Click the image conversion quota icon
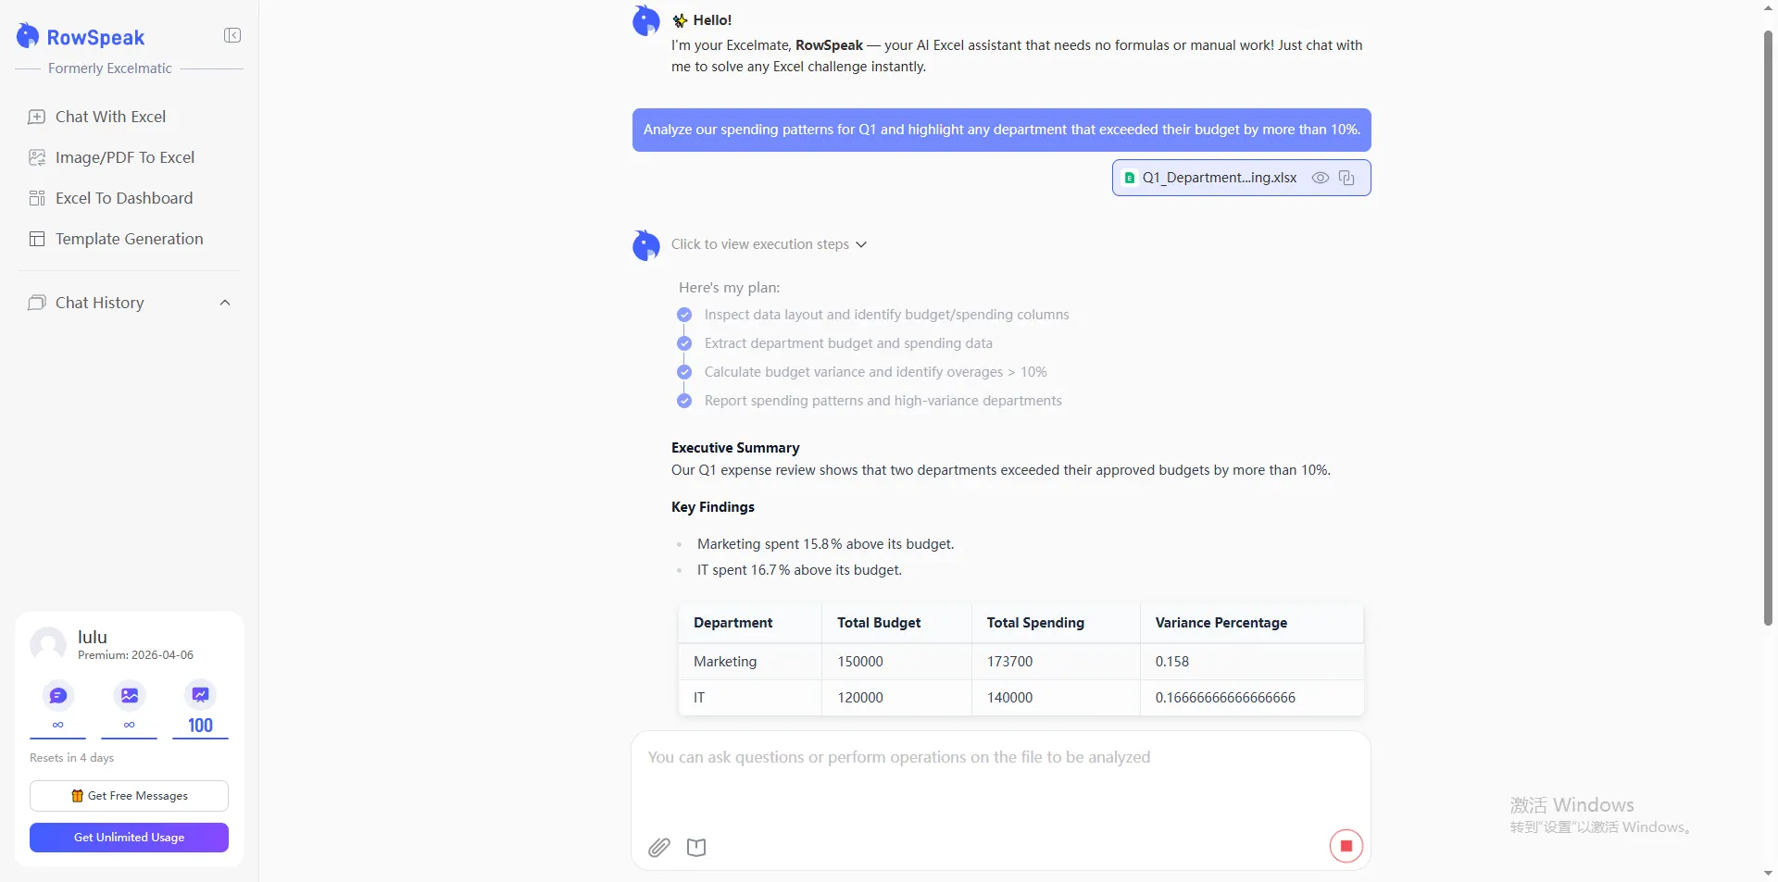This screenshot has width=1778, height=882. pos(129,695)
